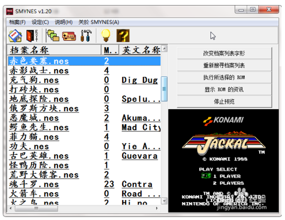This screenshot has width=285, height=220.
Task: Click the Jackal game preview image
Action: (224, 160)
